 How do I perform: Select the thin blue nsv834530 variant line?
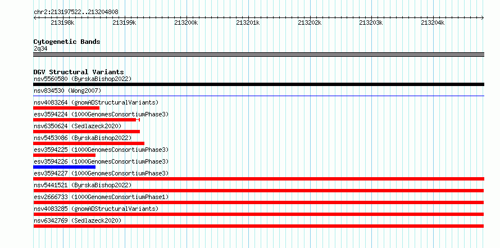point(258,96)
